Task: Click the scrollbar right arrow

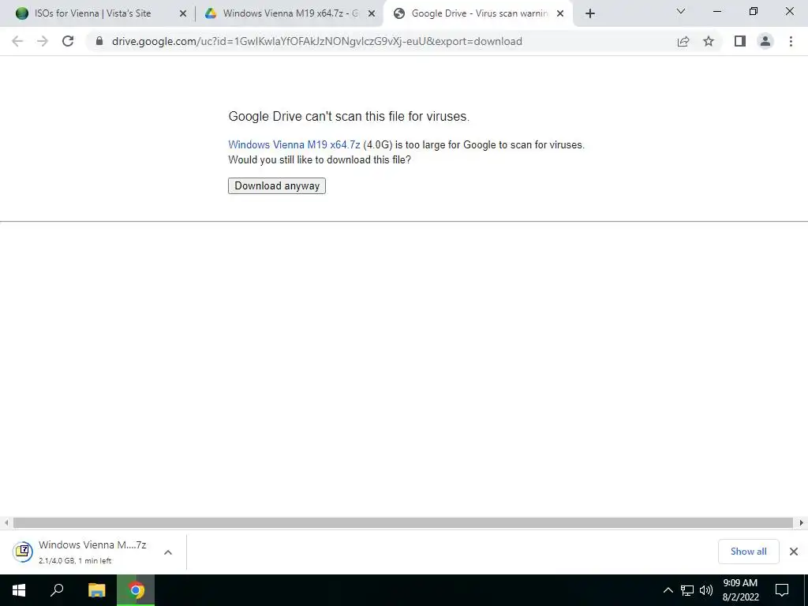Action: click(802, 523)
